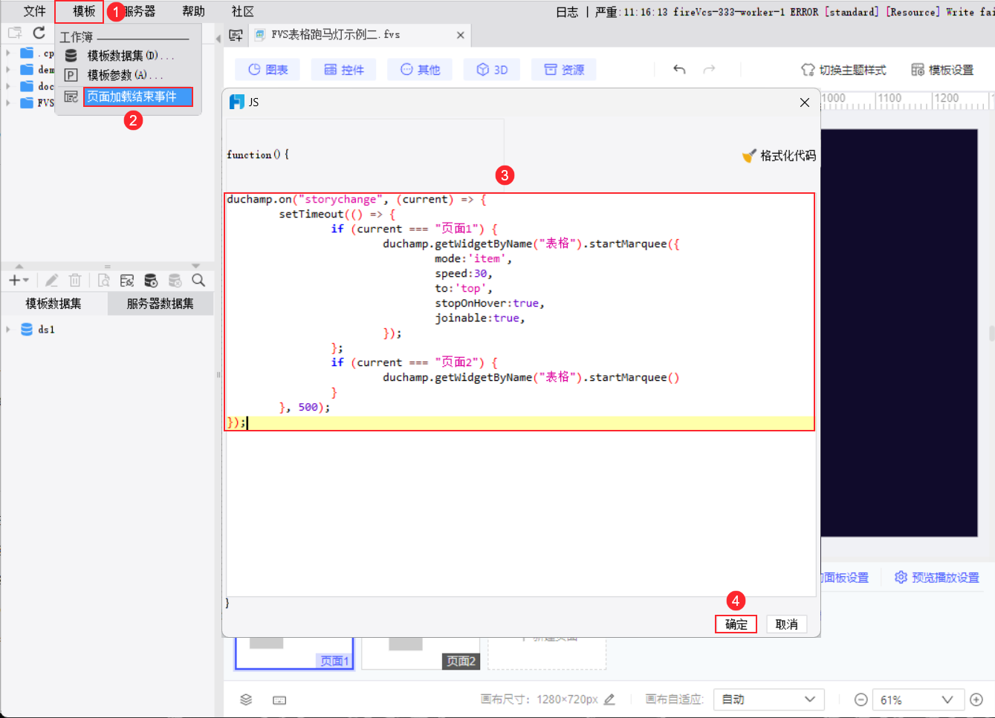Click 取消 to cancel the dialog
Screen dimensions: 995x718
(x=786, y=624)
